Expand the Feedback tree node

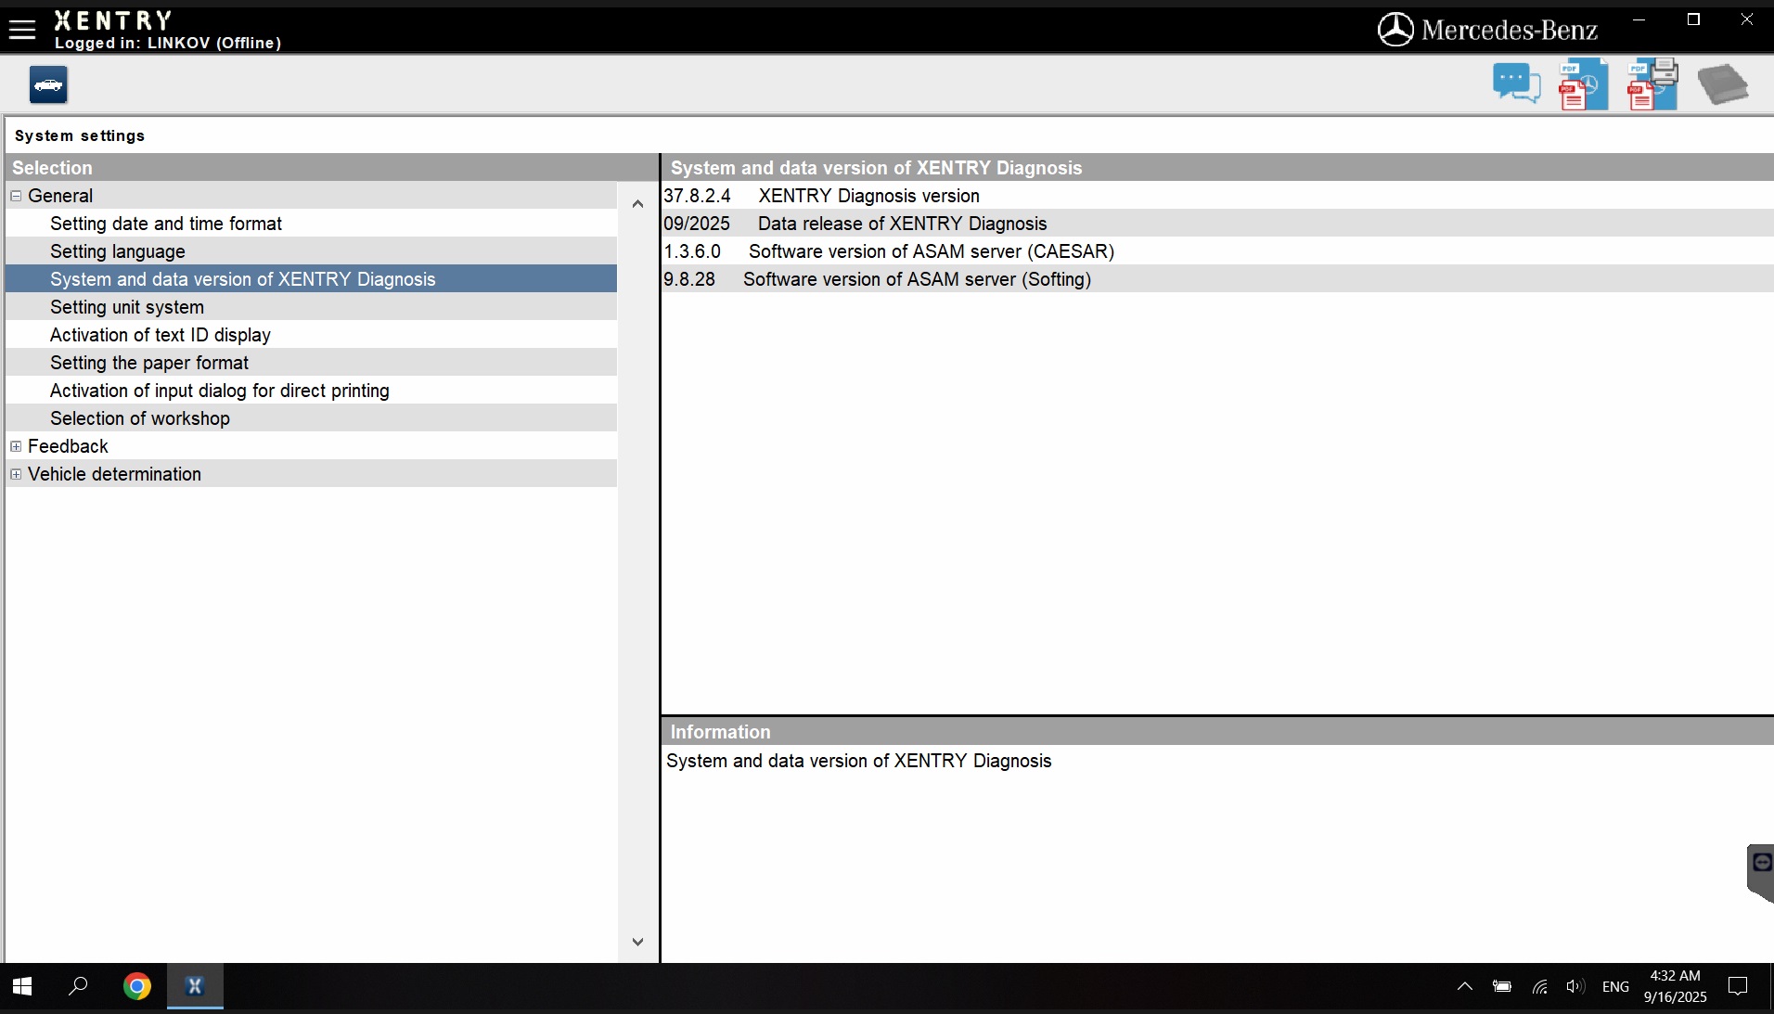16,446
